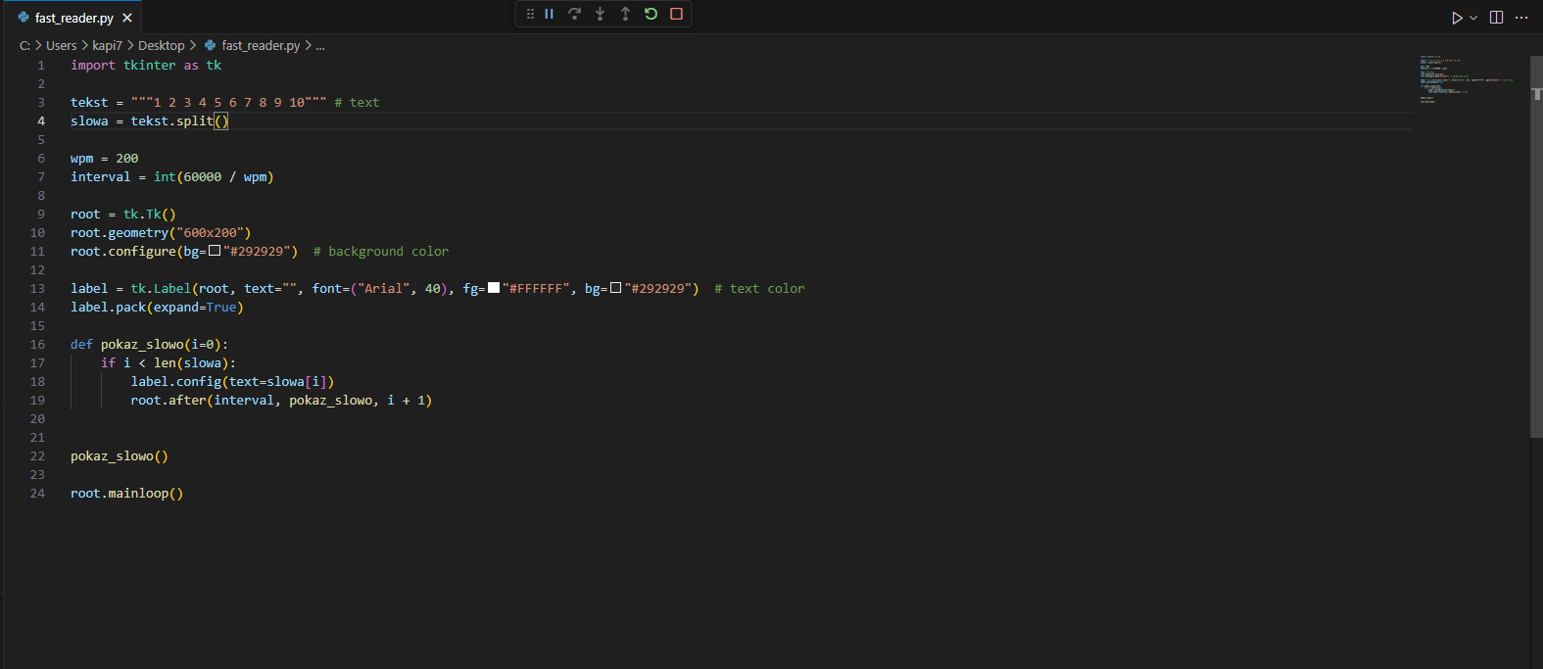The width and height of the screenshot is (1543, 669).
Task: Open the white #FFFFFF fg color swatch
Action: (x=494, y=288)
